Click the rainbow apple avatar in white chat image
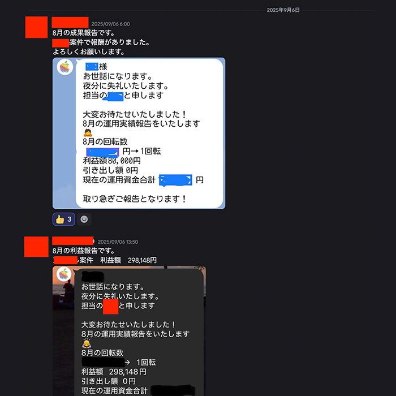Screen dimensions: 396x396 [x=65, y=67]
